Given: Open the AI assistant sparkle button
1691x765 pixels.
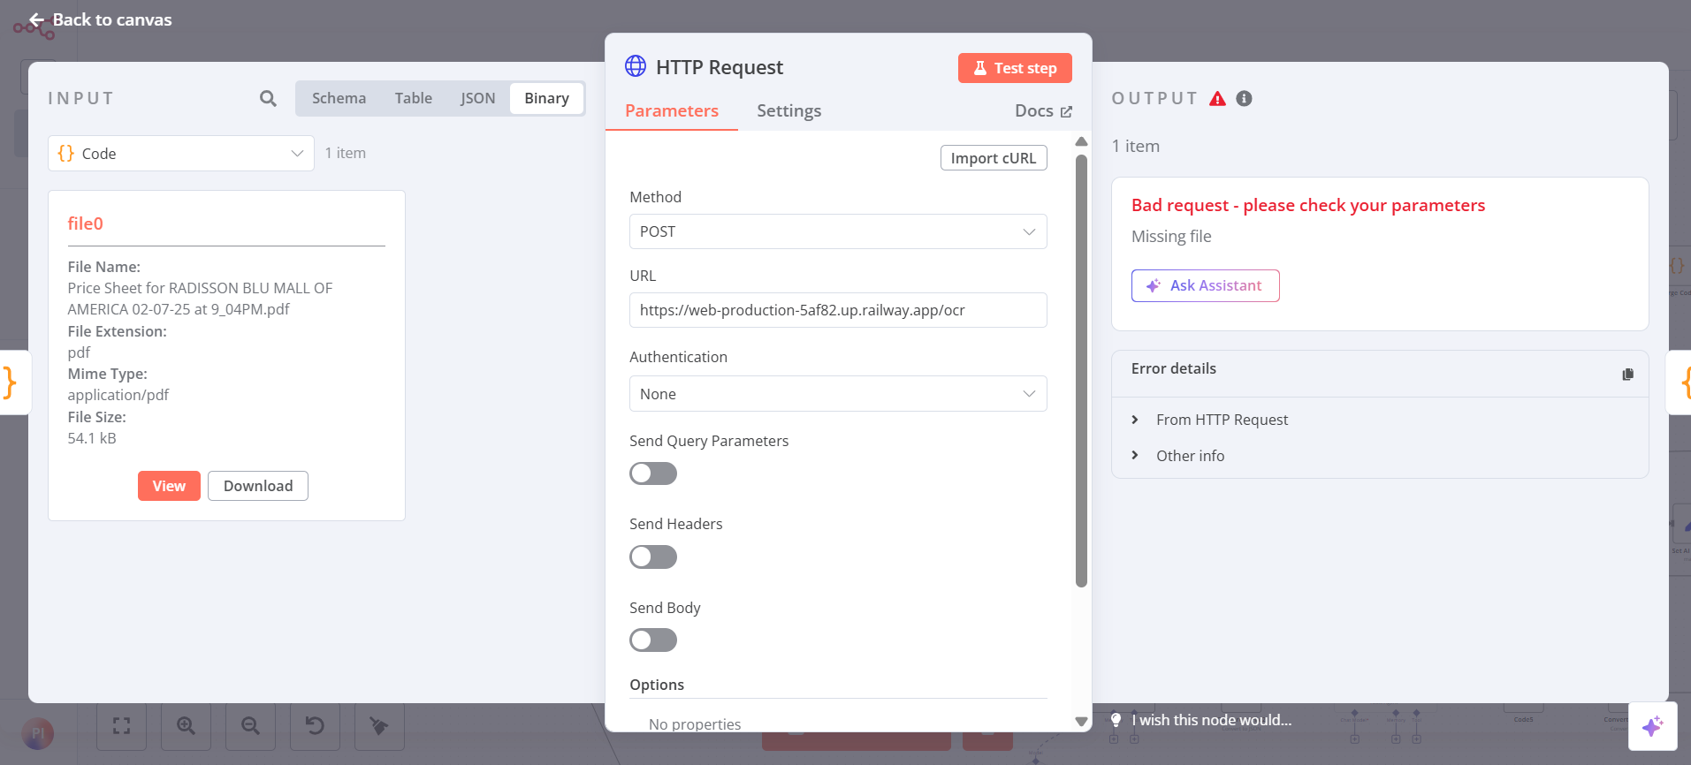Looking at the screenshot, I should (x=1652, y=726).
